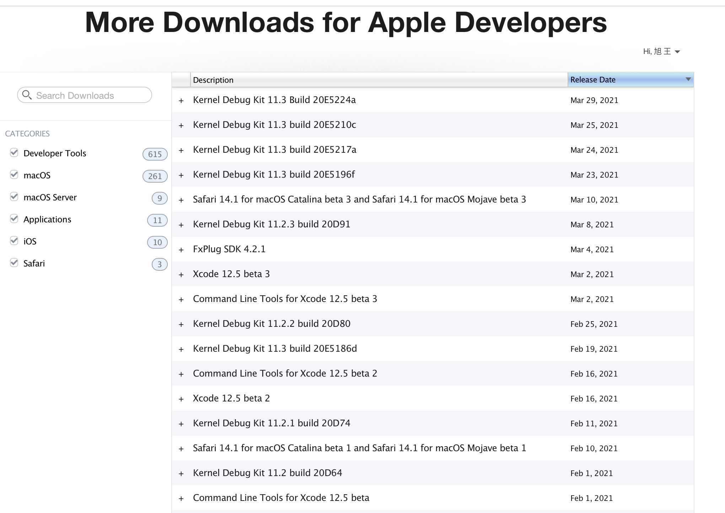Toggle the iOS category checkbox
Screen dimensions: 725x513
14,241
